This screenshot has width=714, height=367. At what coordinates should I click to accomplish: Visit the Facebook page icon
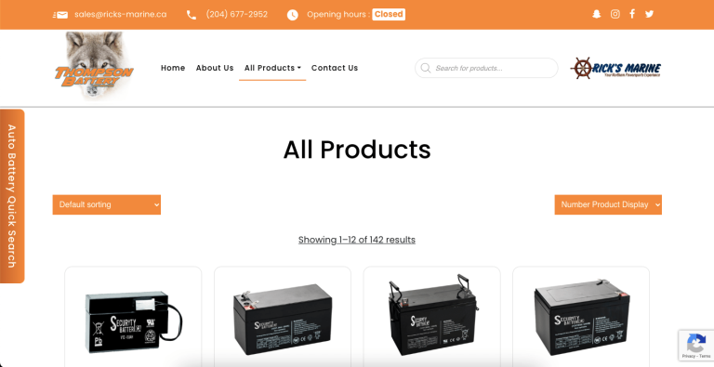[x=632, y=14]
